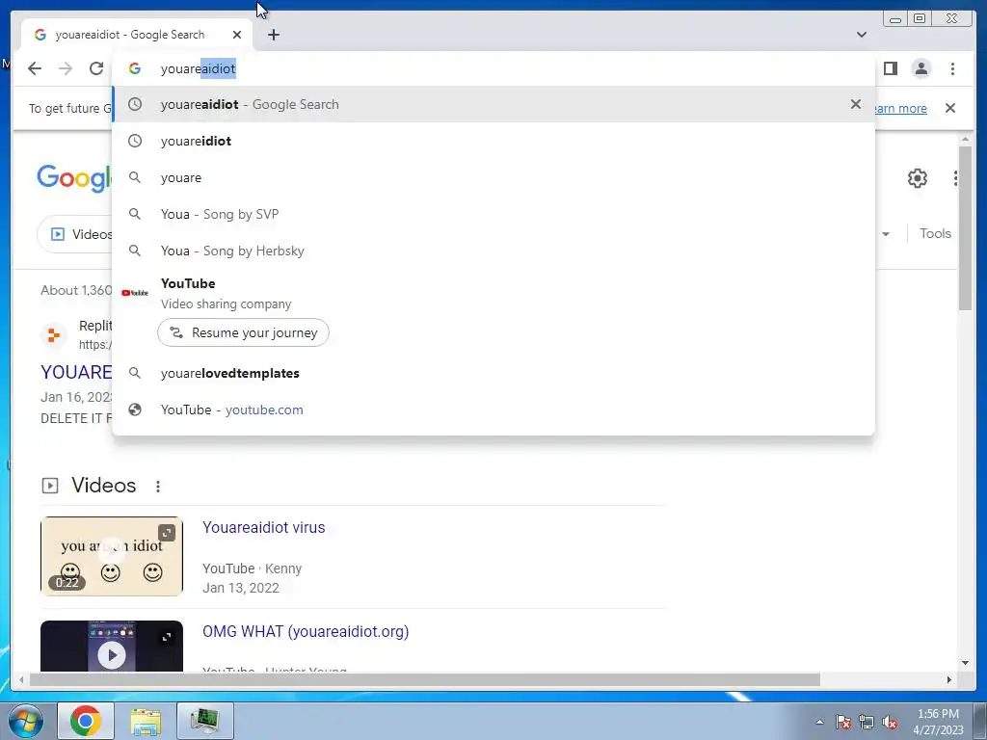Image resolution: width=987 pixels, height=740 pixels.
Task: Open the Windows Start menu
Action: 25,721
